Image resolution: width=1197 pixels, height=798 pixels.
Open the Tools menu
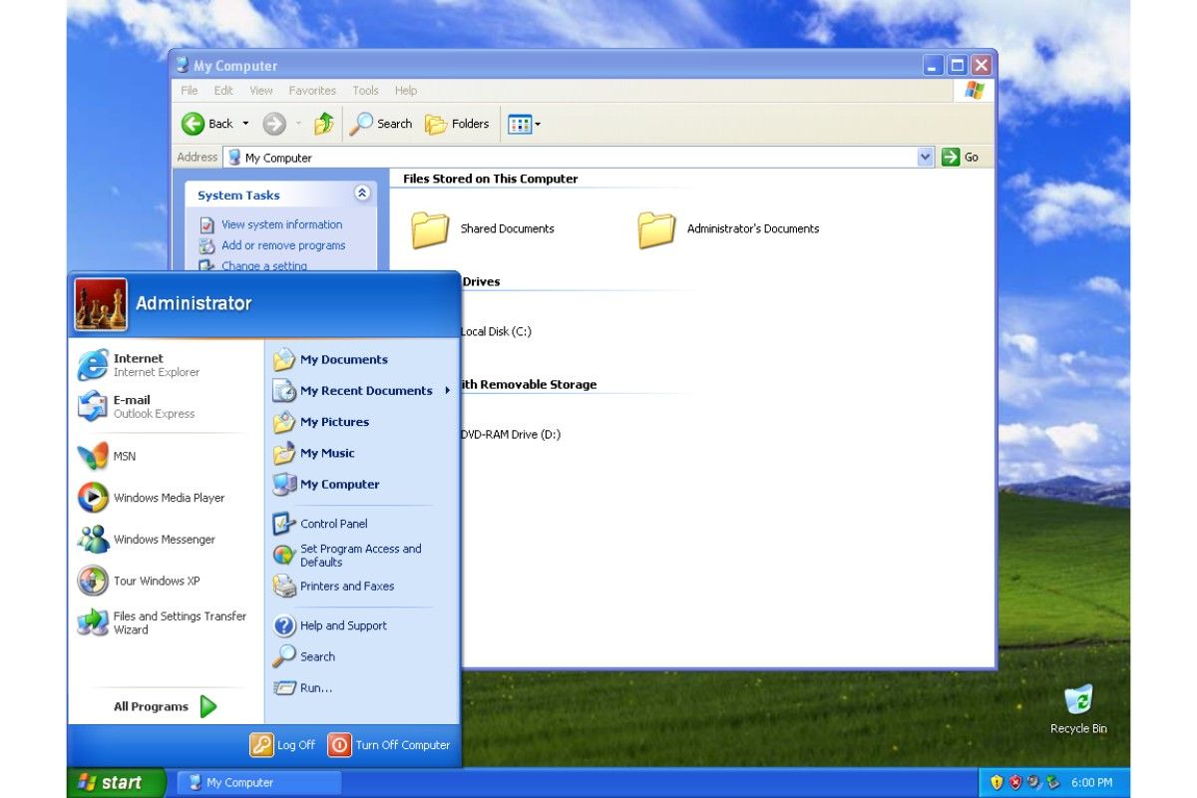click(x=365, y=90)
